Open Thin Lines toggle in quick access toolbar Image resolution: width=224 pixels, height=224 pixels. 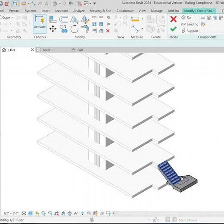71,3
